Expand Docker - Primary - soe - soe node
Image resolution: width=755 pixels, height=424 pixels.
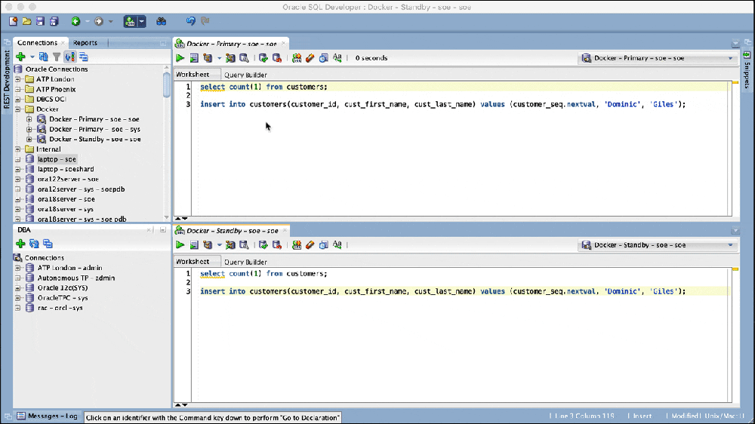point(29,119)
